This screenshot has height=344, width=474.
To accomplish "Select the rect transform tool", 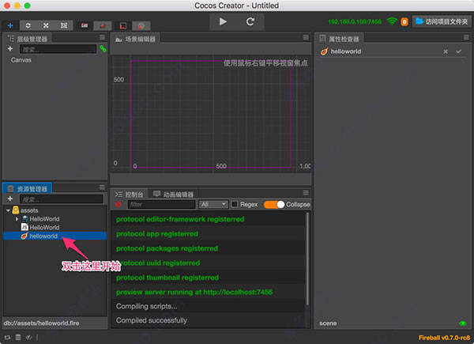I will pos(63,25).
